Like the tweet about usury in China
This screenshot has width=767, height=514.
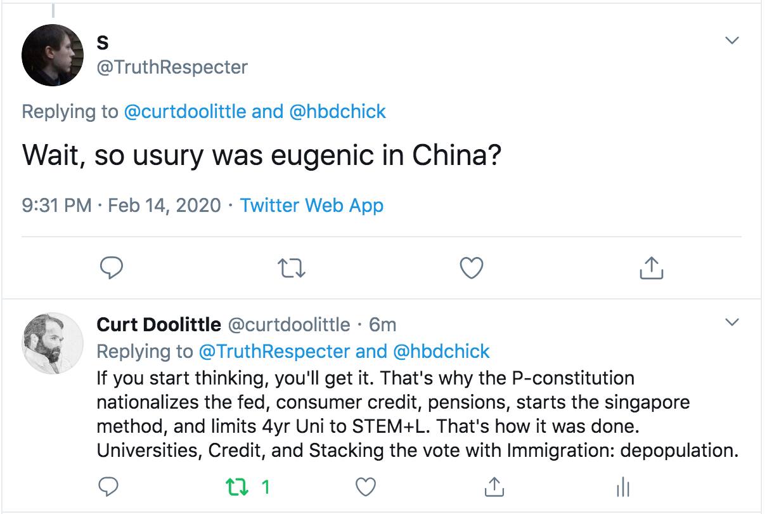click(x=471, y=268)
